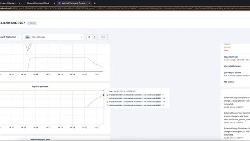Close the Metrics | Cockroach Console tab
The height and width of the screenshot is (141, 250).
pyautogui.click(x=89, y=3)
